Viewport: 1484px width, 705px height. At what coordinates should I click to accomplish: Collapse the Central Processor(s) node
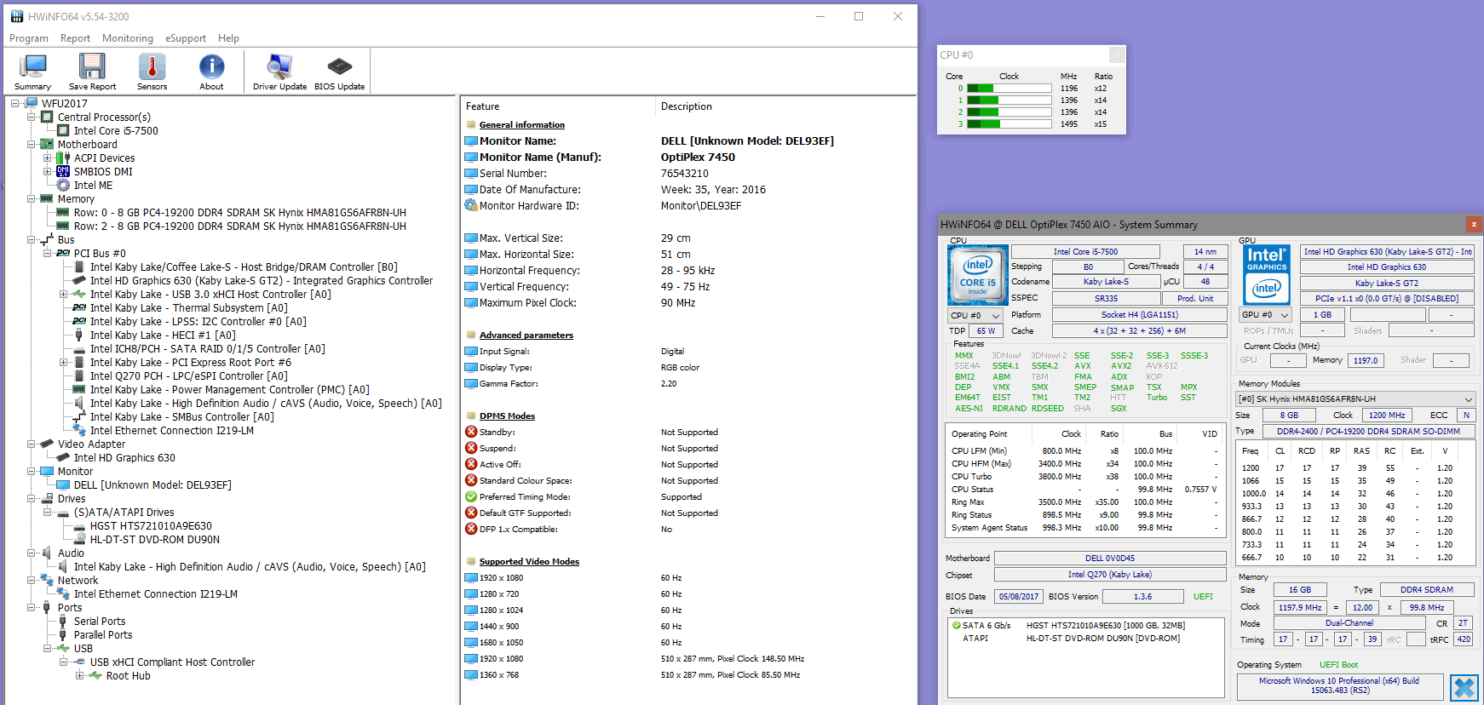tap(32, 117)
